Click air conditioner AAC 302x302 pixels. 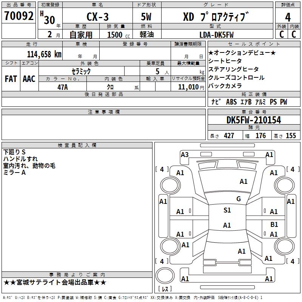pos(29,79)
